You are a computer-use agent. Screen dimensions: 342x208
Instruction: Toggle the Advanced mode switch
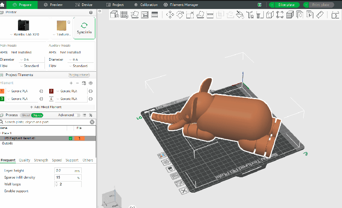(77, 115)
